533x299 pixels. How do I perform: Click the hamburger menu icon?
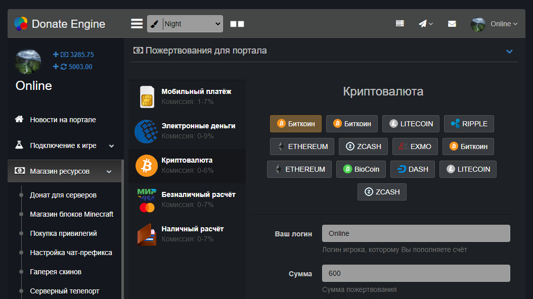(137, 24)
